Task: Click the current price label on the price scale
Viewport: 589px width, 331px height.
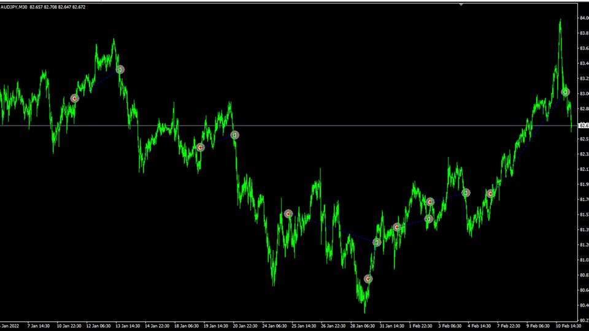Action: pos(583,126)
